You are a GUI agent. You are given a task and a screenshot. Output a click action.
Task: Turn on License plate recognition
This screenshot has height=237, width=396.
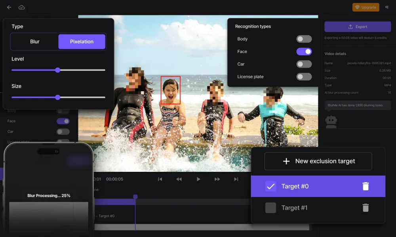tap(304, 77)
